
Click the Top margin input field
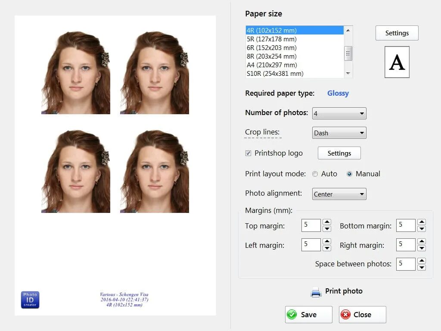(x=311, y=225)
